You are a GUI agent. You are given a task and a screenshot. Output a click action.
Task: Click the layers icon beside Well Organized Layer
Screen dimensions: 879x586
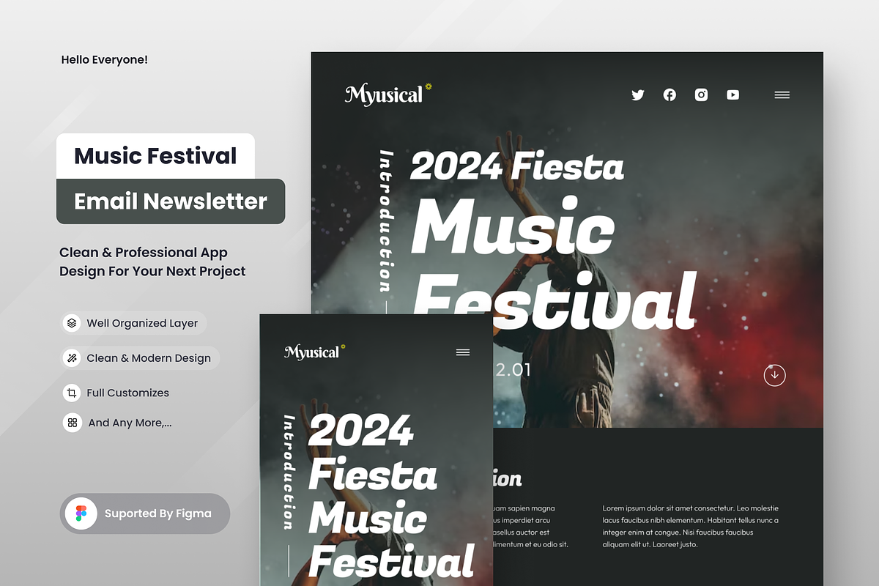coord(72,323)
